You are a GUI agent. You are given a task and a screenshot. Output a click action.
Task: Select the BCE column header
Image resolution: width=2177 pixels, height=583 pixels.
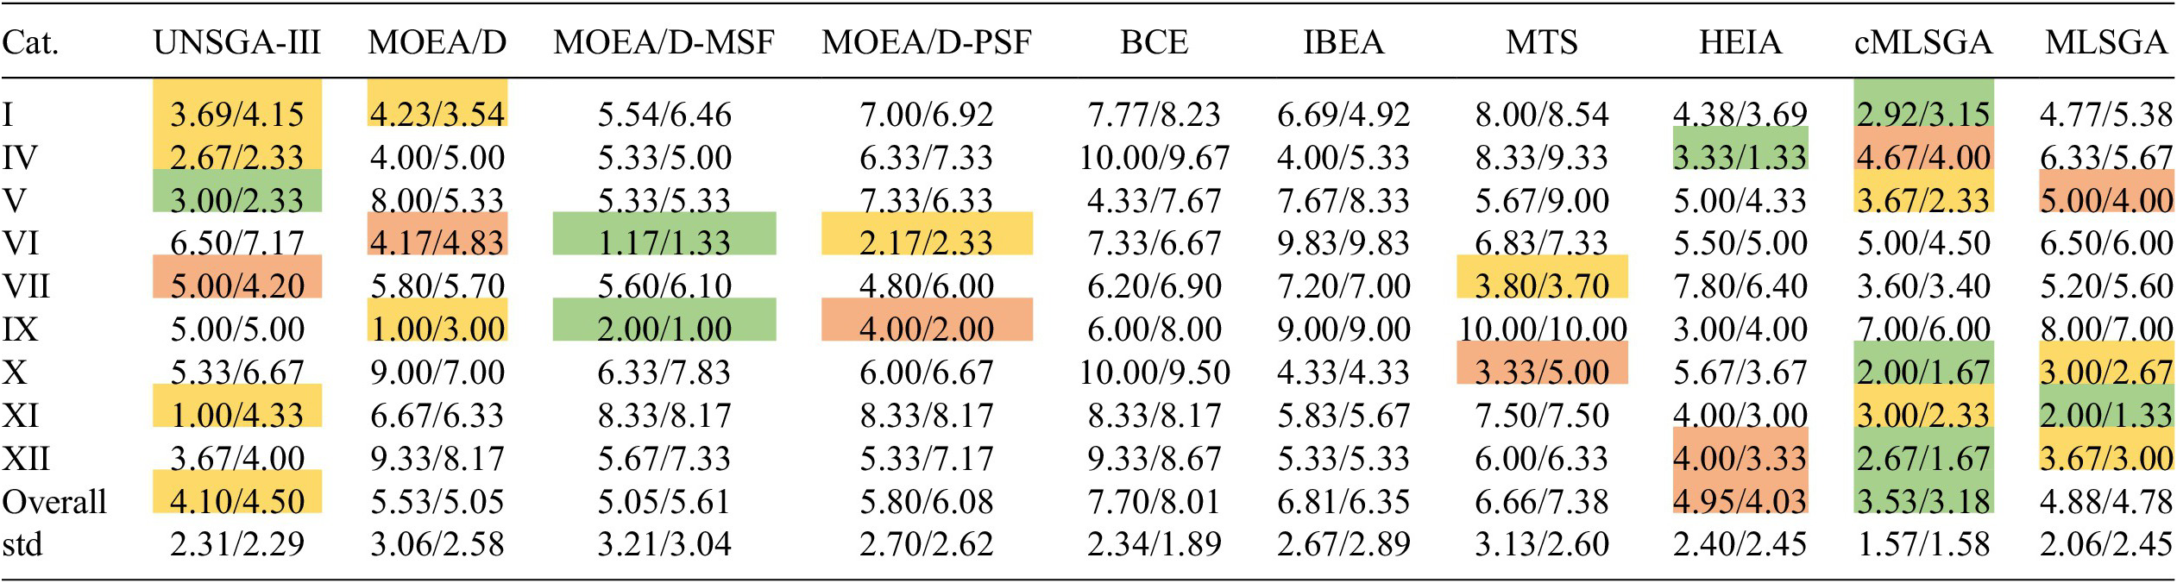pyautogui.click(x=1154, y=43)
